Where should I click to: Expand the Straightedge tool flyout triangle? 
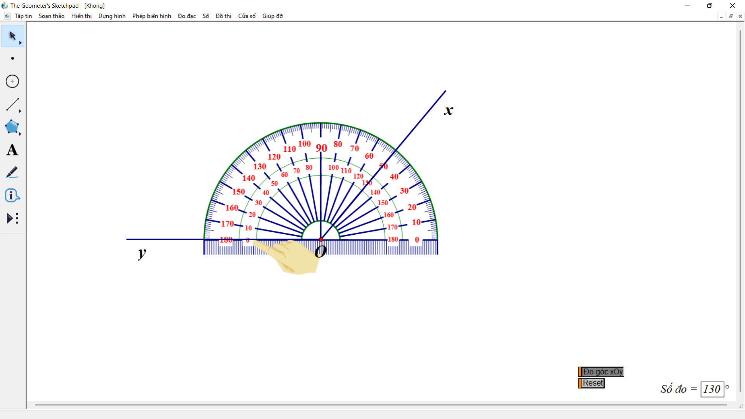(20, 111)
